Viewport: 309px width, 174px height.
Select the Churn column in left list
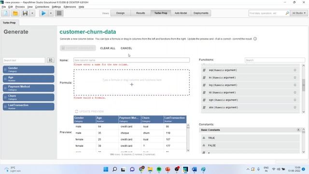(x=28, y=97)
